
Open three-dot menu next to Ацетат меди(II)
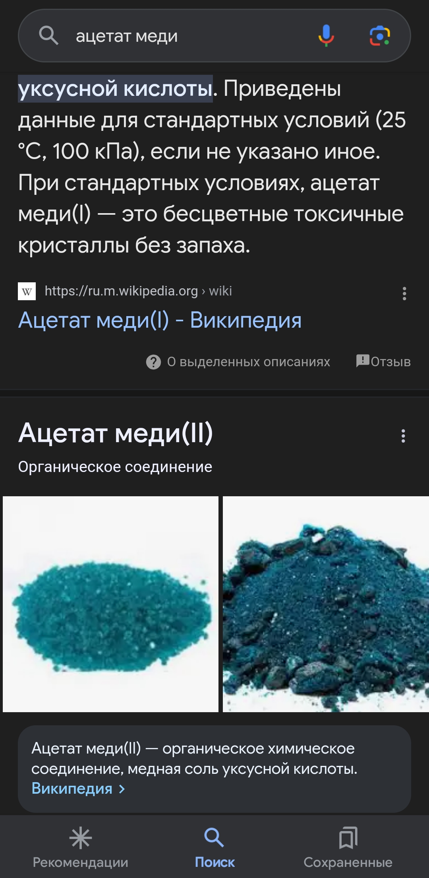click(x=403, y=436)
